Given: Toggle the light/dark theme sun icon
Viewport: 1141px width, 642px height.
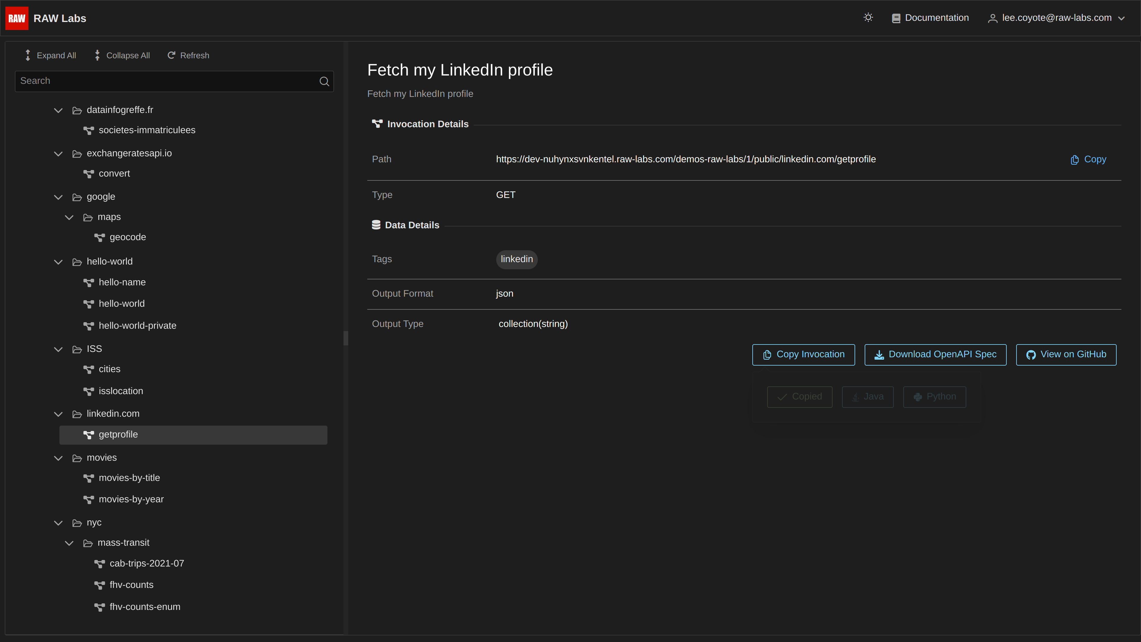Looking at the screenshot, I should pyautogui.click(x=868, y=18).
